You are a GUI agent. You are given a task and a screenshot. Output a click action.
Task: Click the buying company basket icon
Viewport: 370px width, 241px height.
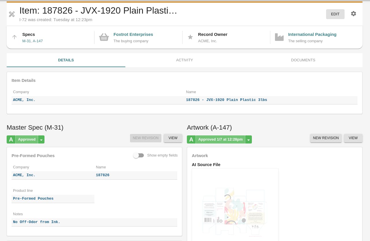click(x=104, y=37)
